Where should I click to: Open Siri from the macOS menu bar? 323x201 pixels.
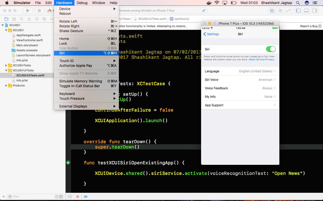(307, 3)
